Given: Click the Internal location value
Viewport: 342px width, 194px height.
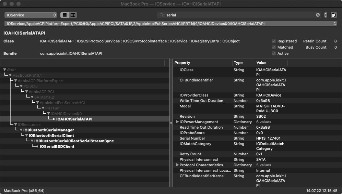Looking at the screenshot, I should click(x=263, y=170).
